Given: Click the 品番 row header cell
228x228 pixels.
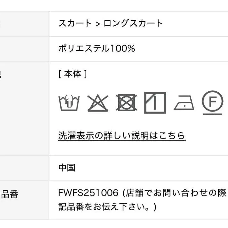Looking at the screenshot, I should [24, 200].
